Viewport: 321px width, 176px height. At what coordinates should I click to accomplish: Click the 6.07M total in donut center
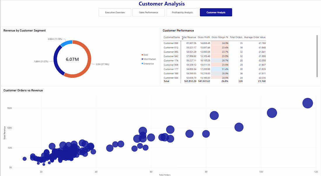tap(72, 59)
